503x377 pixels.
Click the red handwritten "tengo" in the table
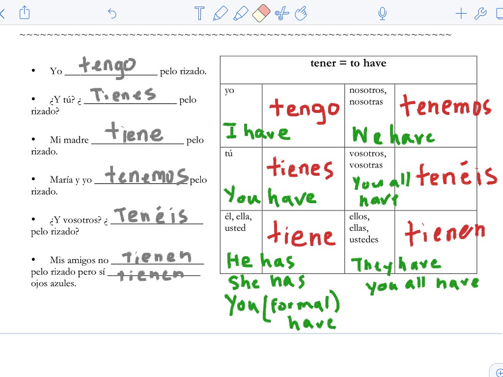click(304, 108)
